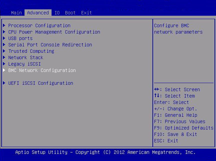Click highlighted arrow beside BMC Network Configuration
This screenshot has width=216, height=161.
4,70
